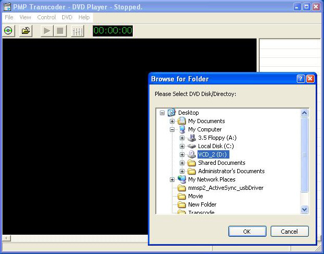
Task: Click the VCD_2 CD drive icon
Action: pos(192,154)
